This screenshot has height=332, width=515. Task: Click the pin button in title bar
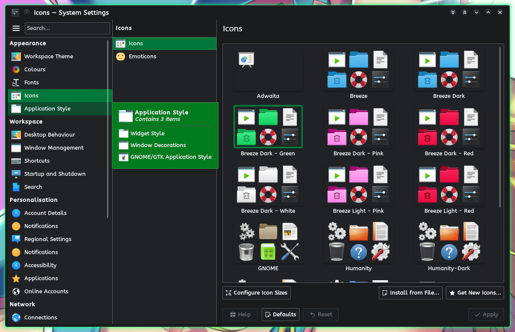(27, 13)
